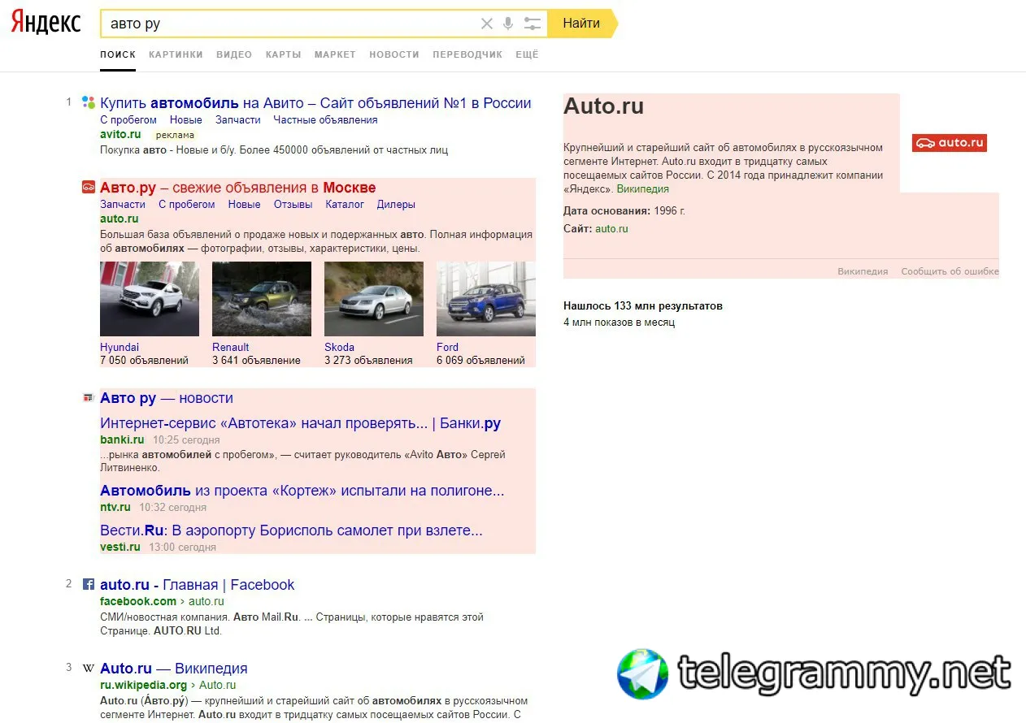Viewport: 1026px width, 723px height.
Task: Open Auto.ru sublink Каталог
Action: pyautogui.click(x=345, y=204)
